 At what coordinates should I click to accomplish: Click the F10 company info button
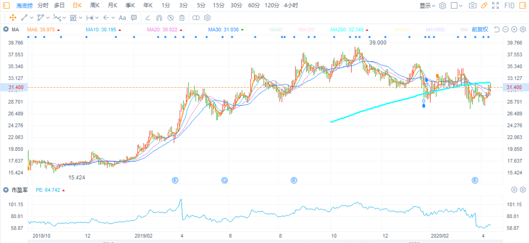tap(509, 5)
